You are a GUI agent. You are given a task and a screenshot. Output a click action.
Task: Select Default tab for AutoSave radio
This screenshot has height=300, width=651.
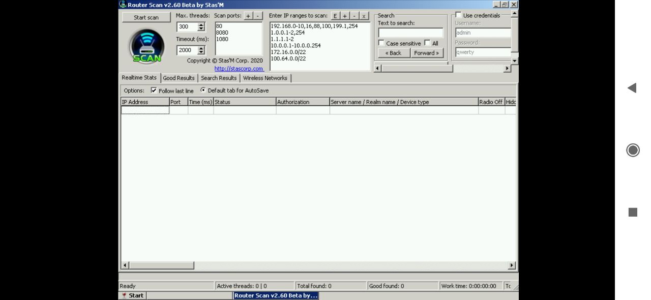click(203, 90)
